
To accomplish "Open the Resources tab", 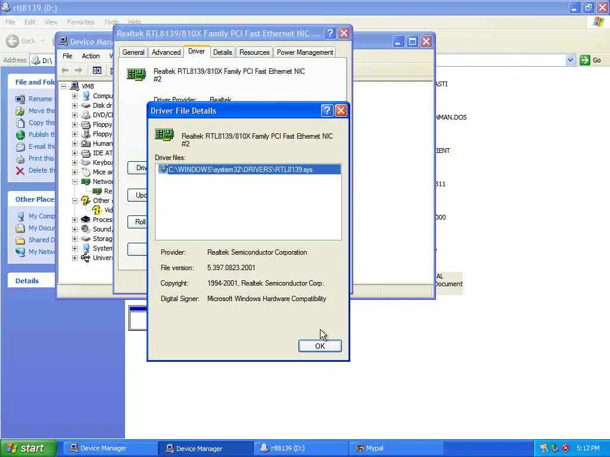I will [x=254, y=52].
